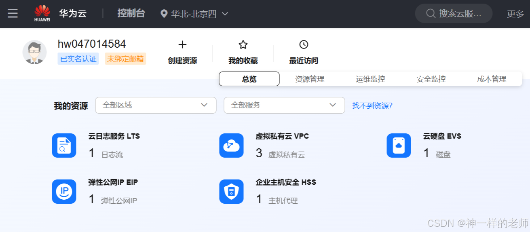Viewport: 530px width, 232px height.
Task: Open the Elastic Volume Service EVS icon
Action: coord(399,146)
